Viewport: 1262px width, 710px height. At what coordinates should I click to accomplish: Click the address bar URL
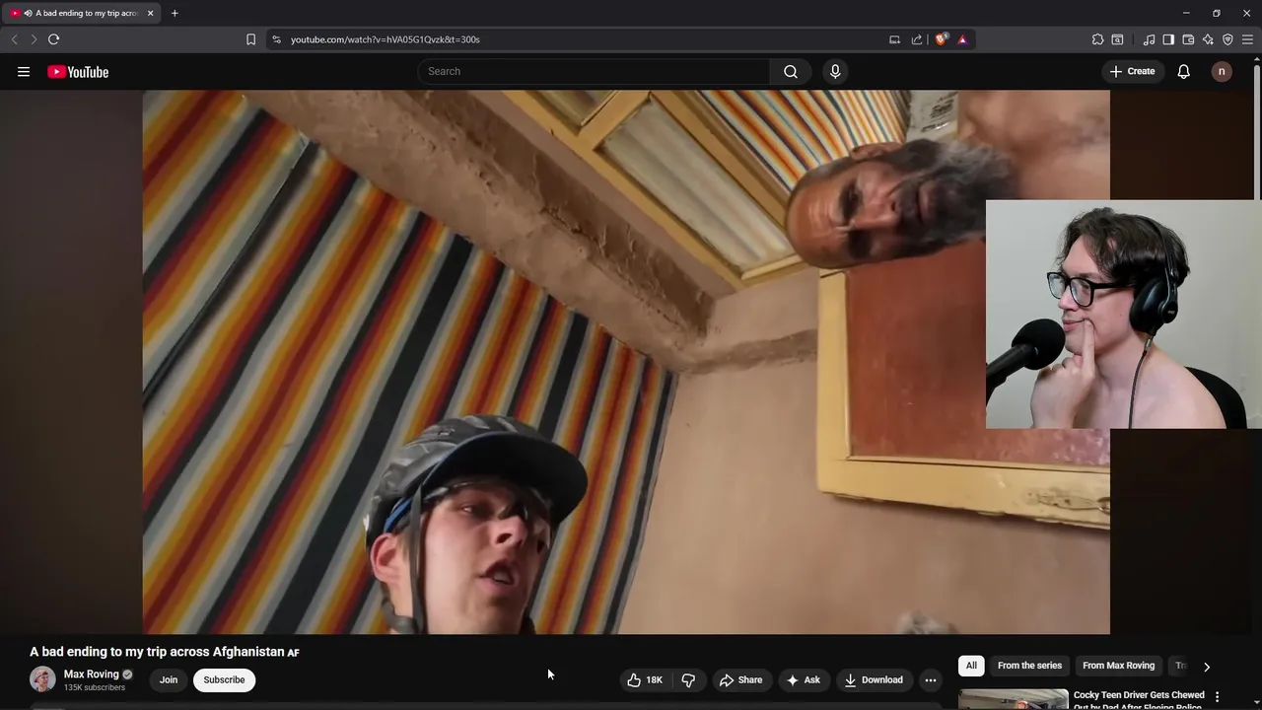(386, 39)
